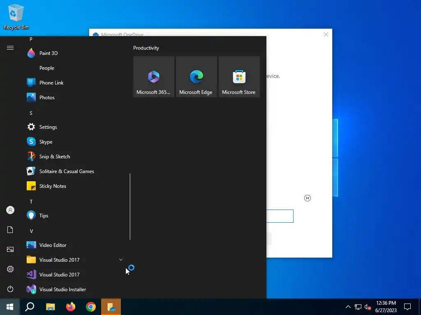Launch Solitaire & Casual Games
This screenshot has width=421, height=315.
point(74,171)
